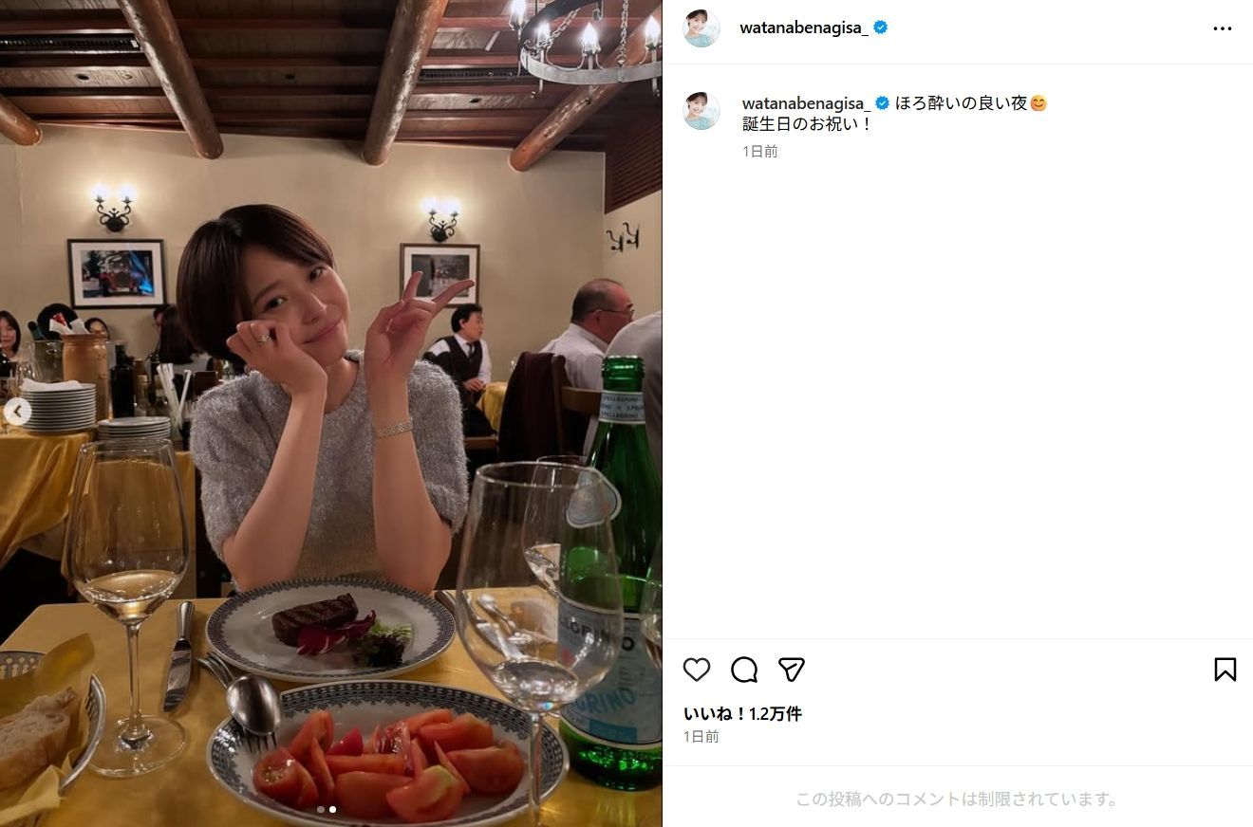The width and height of the screenshot is (1253, 827).
Task: Click the caption profile avatar
Action: (701, 111)
